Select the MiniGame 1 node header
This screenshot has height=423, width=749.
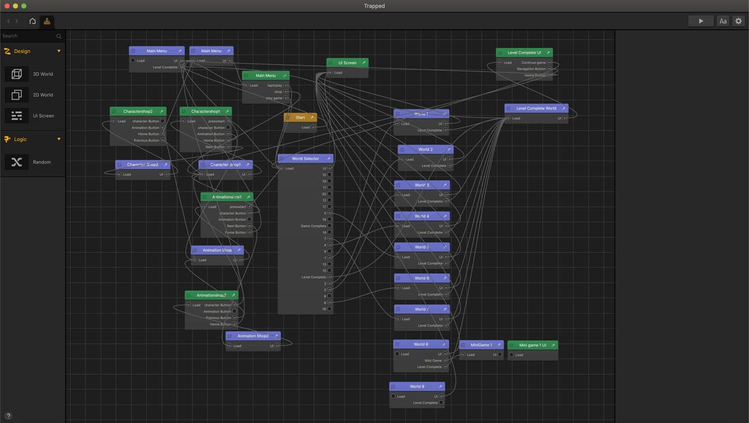[x=482, y=345]
